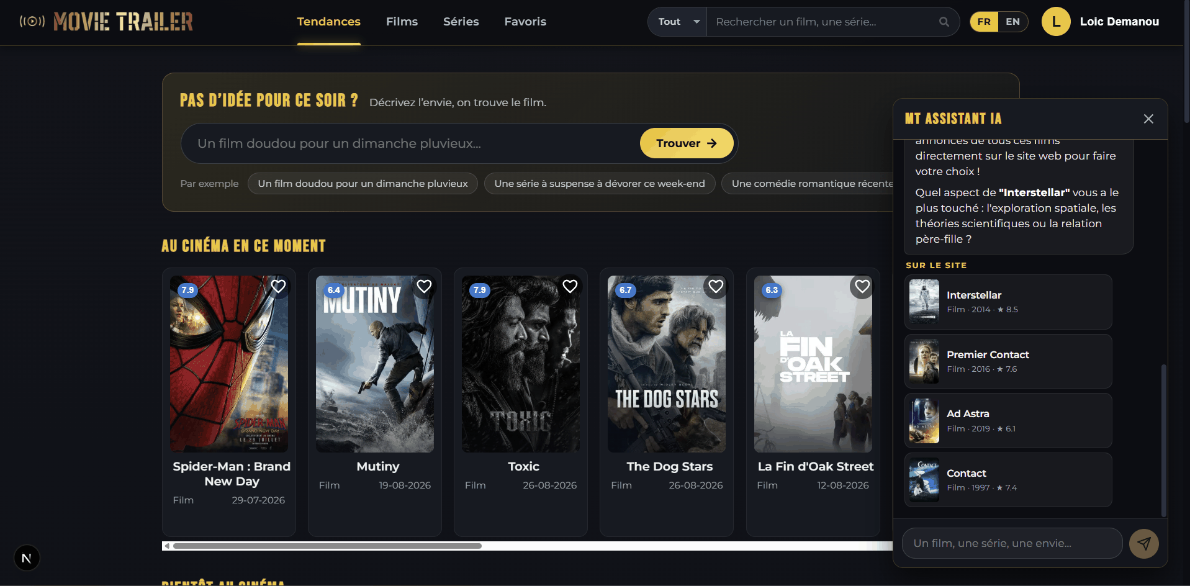Click the 7.9 rating badge on Spider-Man
Viewport: 1190px width, 586px height.
[187, 290]
